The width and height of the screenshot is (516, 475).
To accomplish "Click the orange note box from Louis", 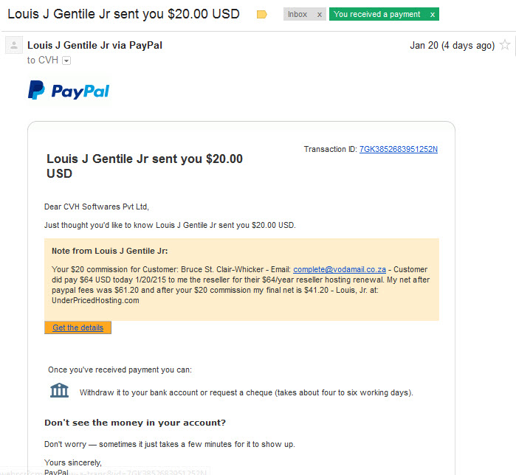I will (x=241, y=280).
